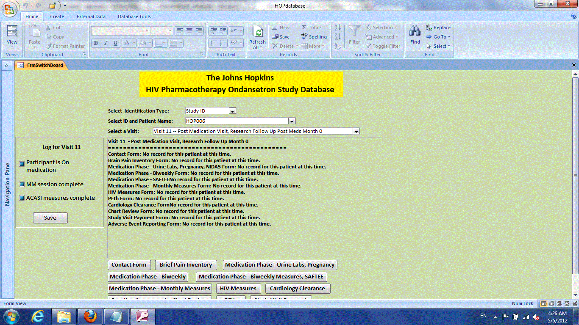Open the Identification Type dropdown
The height and width of the screenshot is (325, 579).
click(x=232, y=111)
